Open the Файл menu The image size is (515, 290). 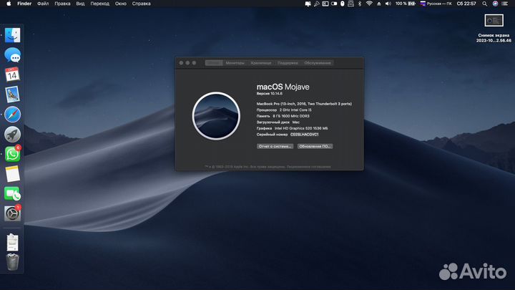(x=43, y=4)
